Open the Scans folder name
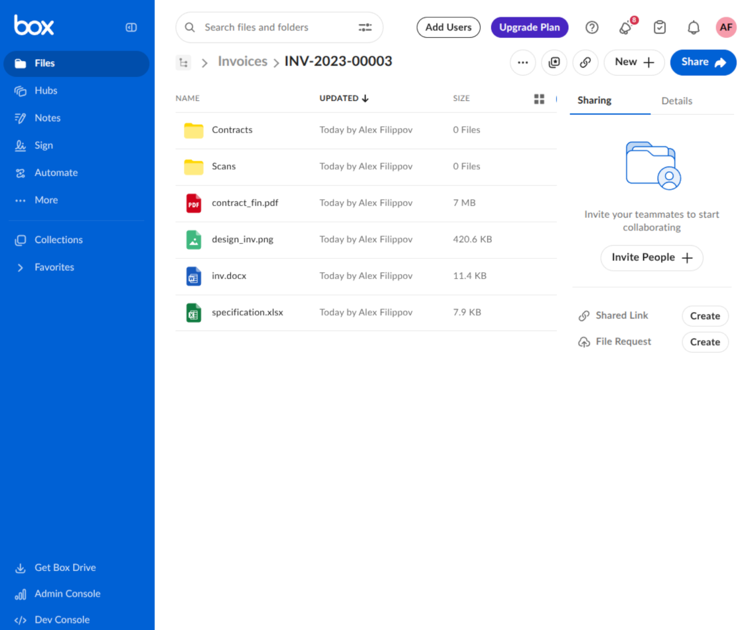Image resolution: width=750 pixels, height=630 pixels. [224, 166]
